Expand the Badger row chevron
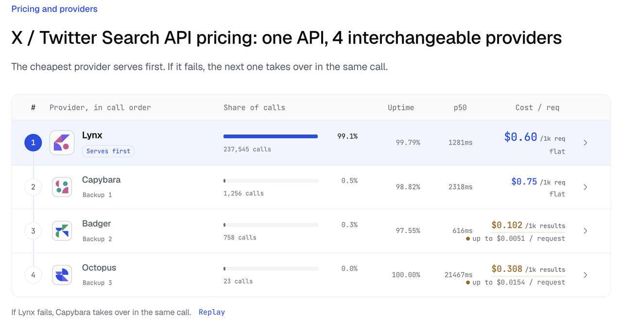 click(585, 231)
